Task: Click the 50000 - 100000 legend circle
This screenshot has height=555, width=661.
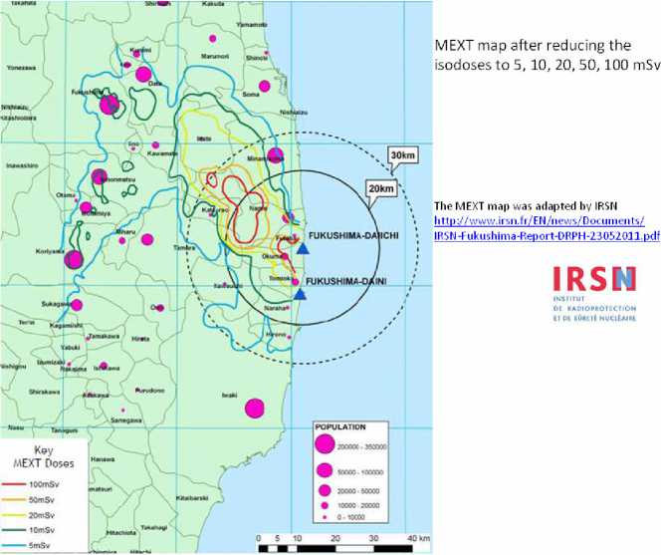Action: click(325, 470)
